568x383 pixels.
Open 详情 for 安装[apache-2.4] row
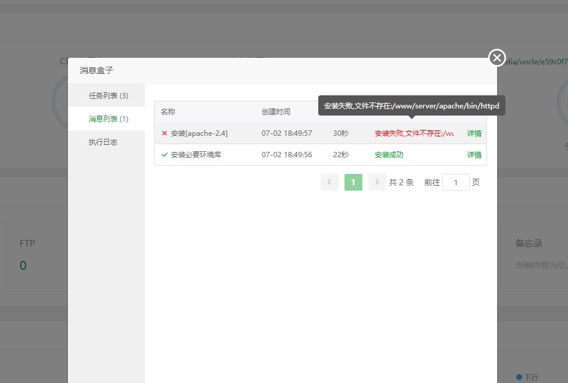point(474,133)
